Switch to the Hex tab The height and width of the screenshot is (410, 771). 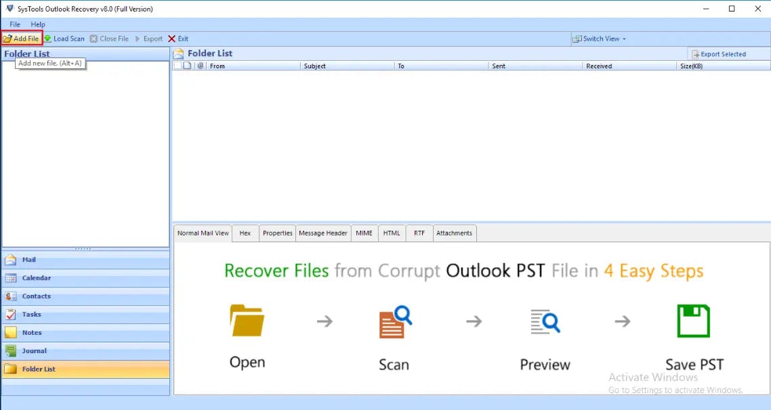point(245,233)
